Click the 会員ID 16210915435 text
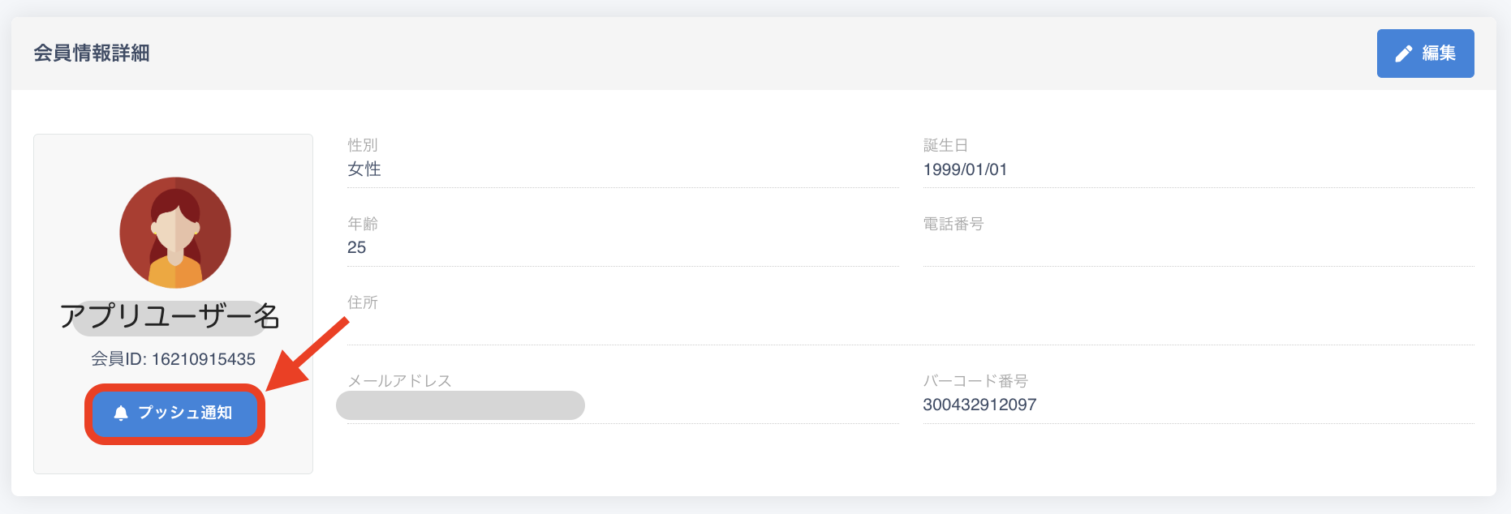This screenshot has height=514, width=1511. (173, 359)
